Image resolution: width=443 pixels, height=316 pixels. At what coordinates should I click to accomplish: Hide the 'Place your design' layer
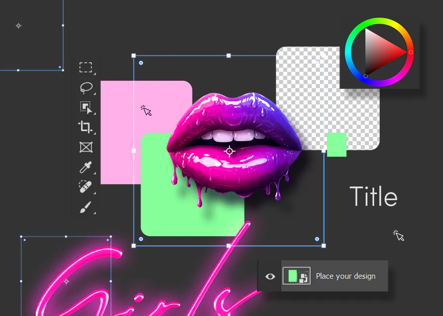pos(270,276)
